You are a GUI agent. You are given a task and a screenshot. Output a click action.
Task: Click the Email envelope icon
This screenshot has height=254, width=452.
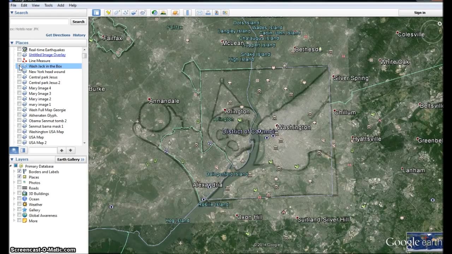200,13
